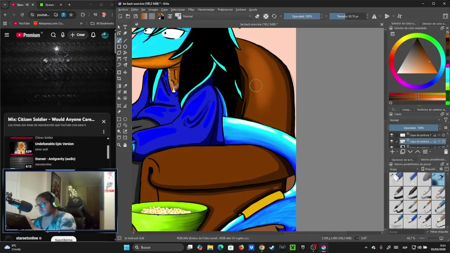This screenshot has height=253, width=450.
Task: Open the layer blending mode Normal dropdown
Action: point(415,120)
